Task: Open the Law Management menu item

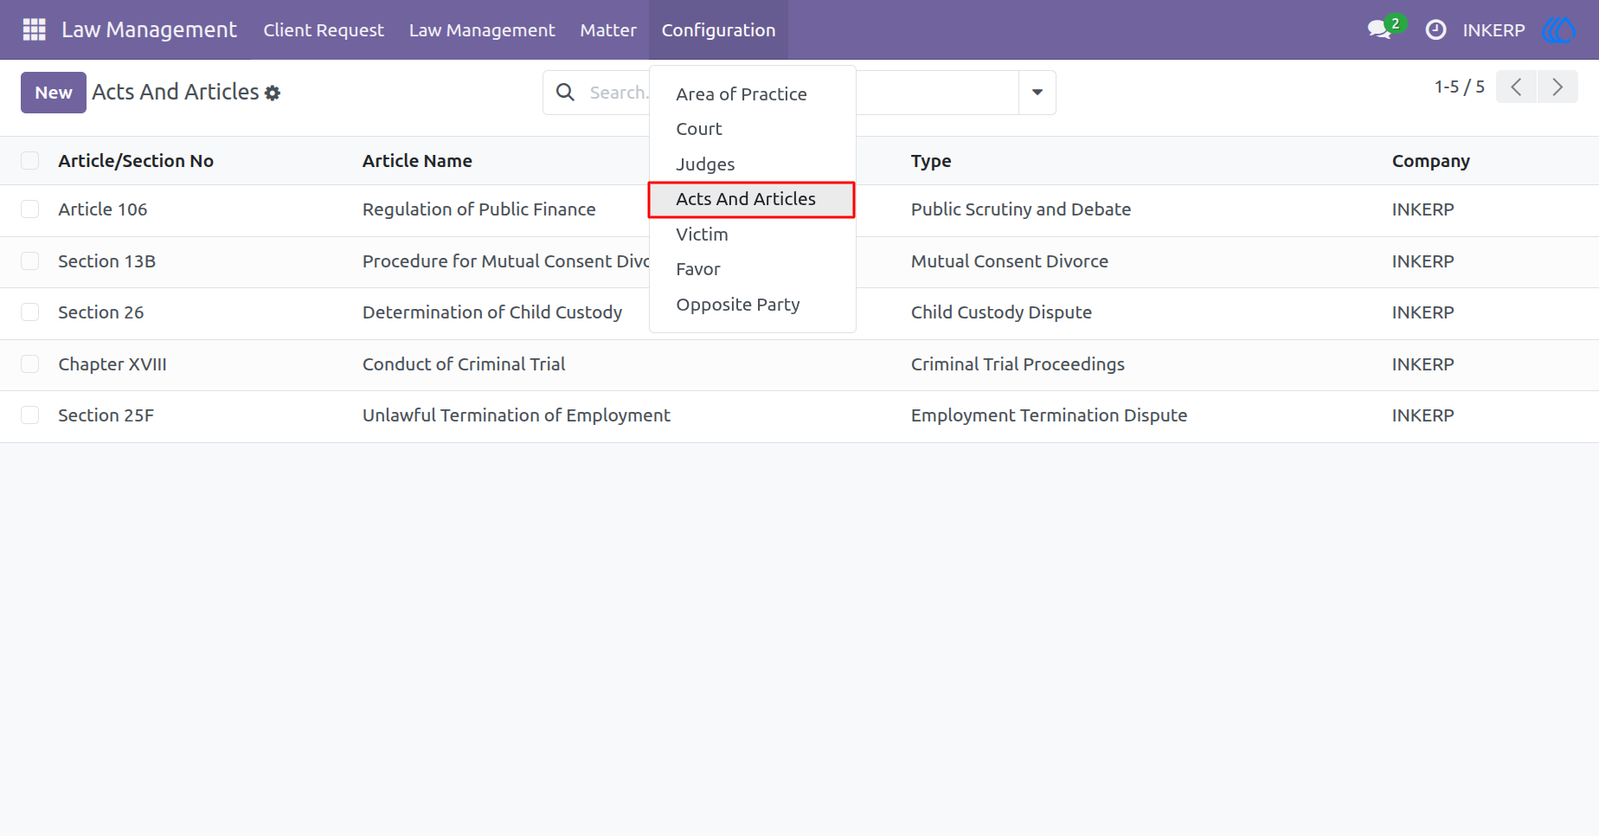Action: [482, 29]
